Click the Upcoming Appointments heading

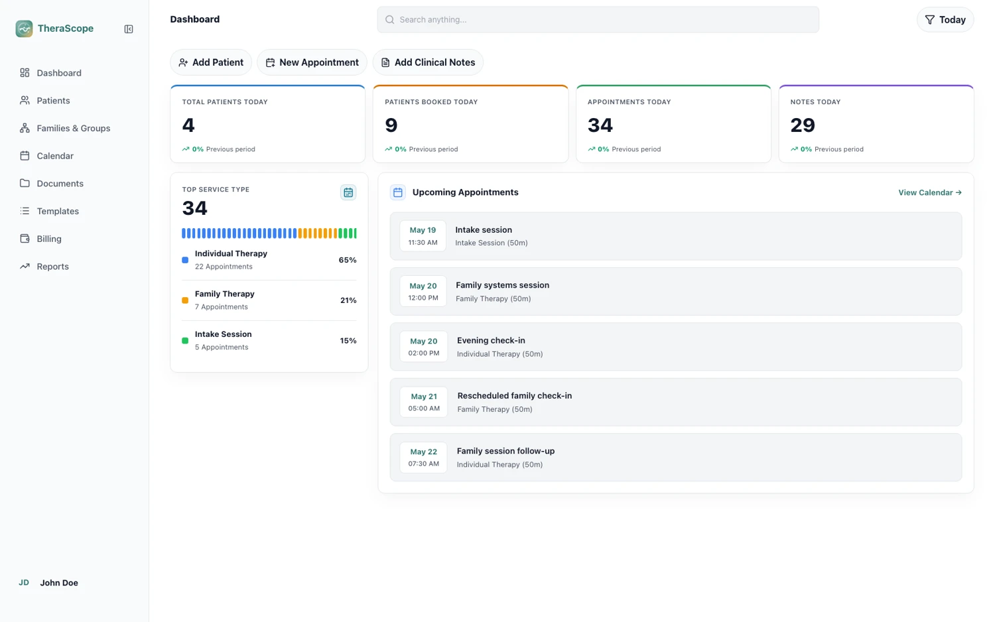point(466,192)
